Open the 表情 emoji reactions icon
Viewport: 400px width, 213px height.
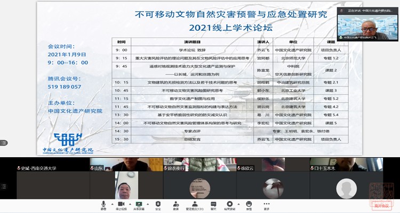[x=249, y=205]
